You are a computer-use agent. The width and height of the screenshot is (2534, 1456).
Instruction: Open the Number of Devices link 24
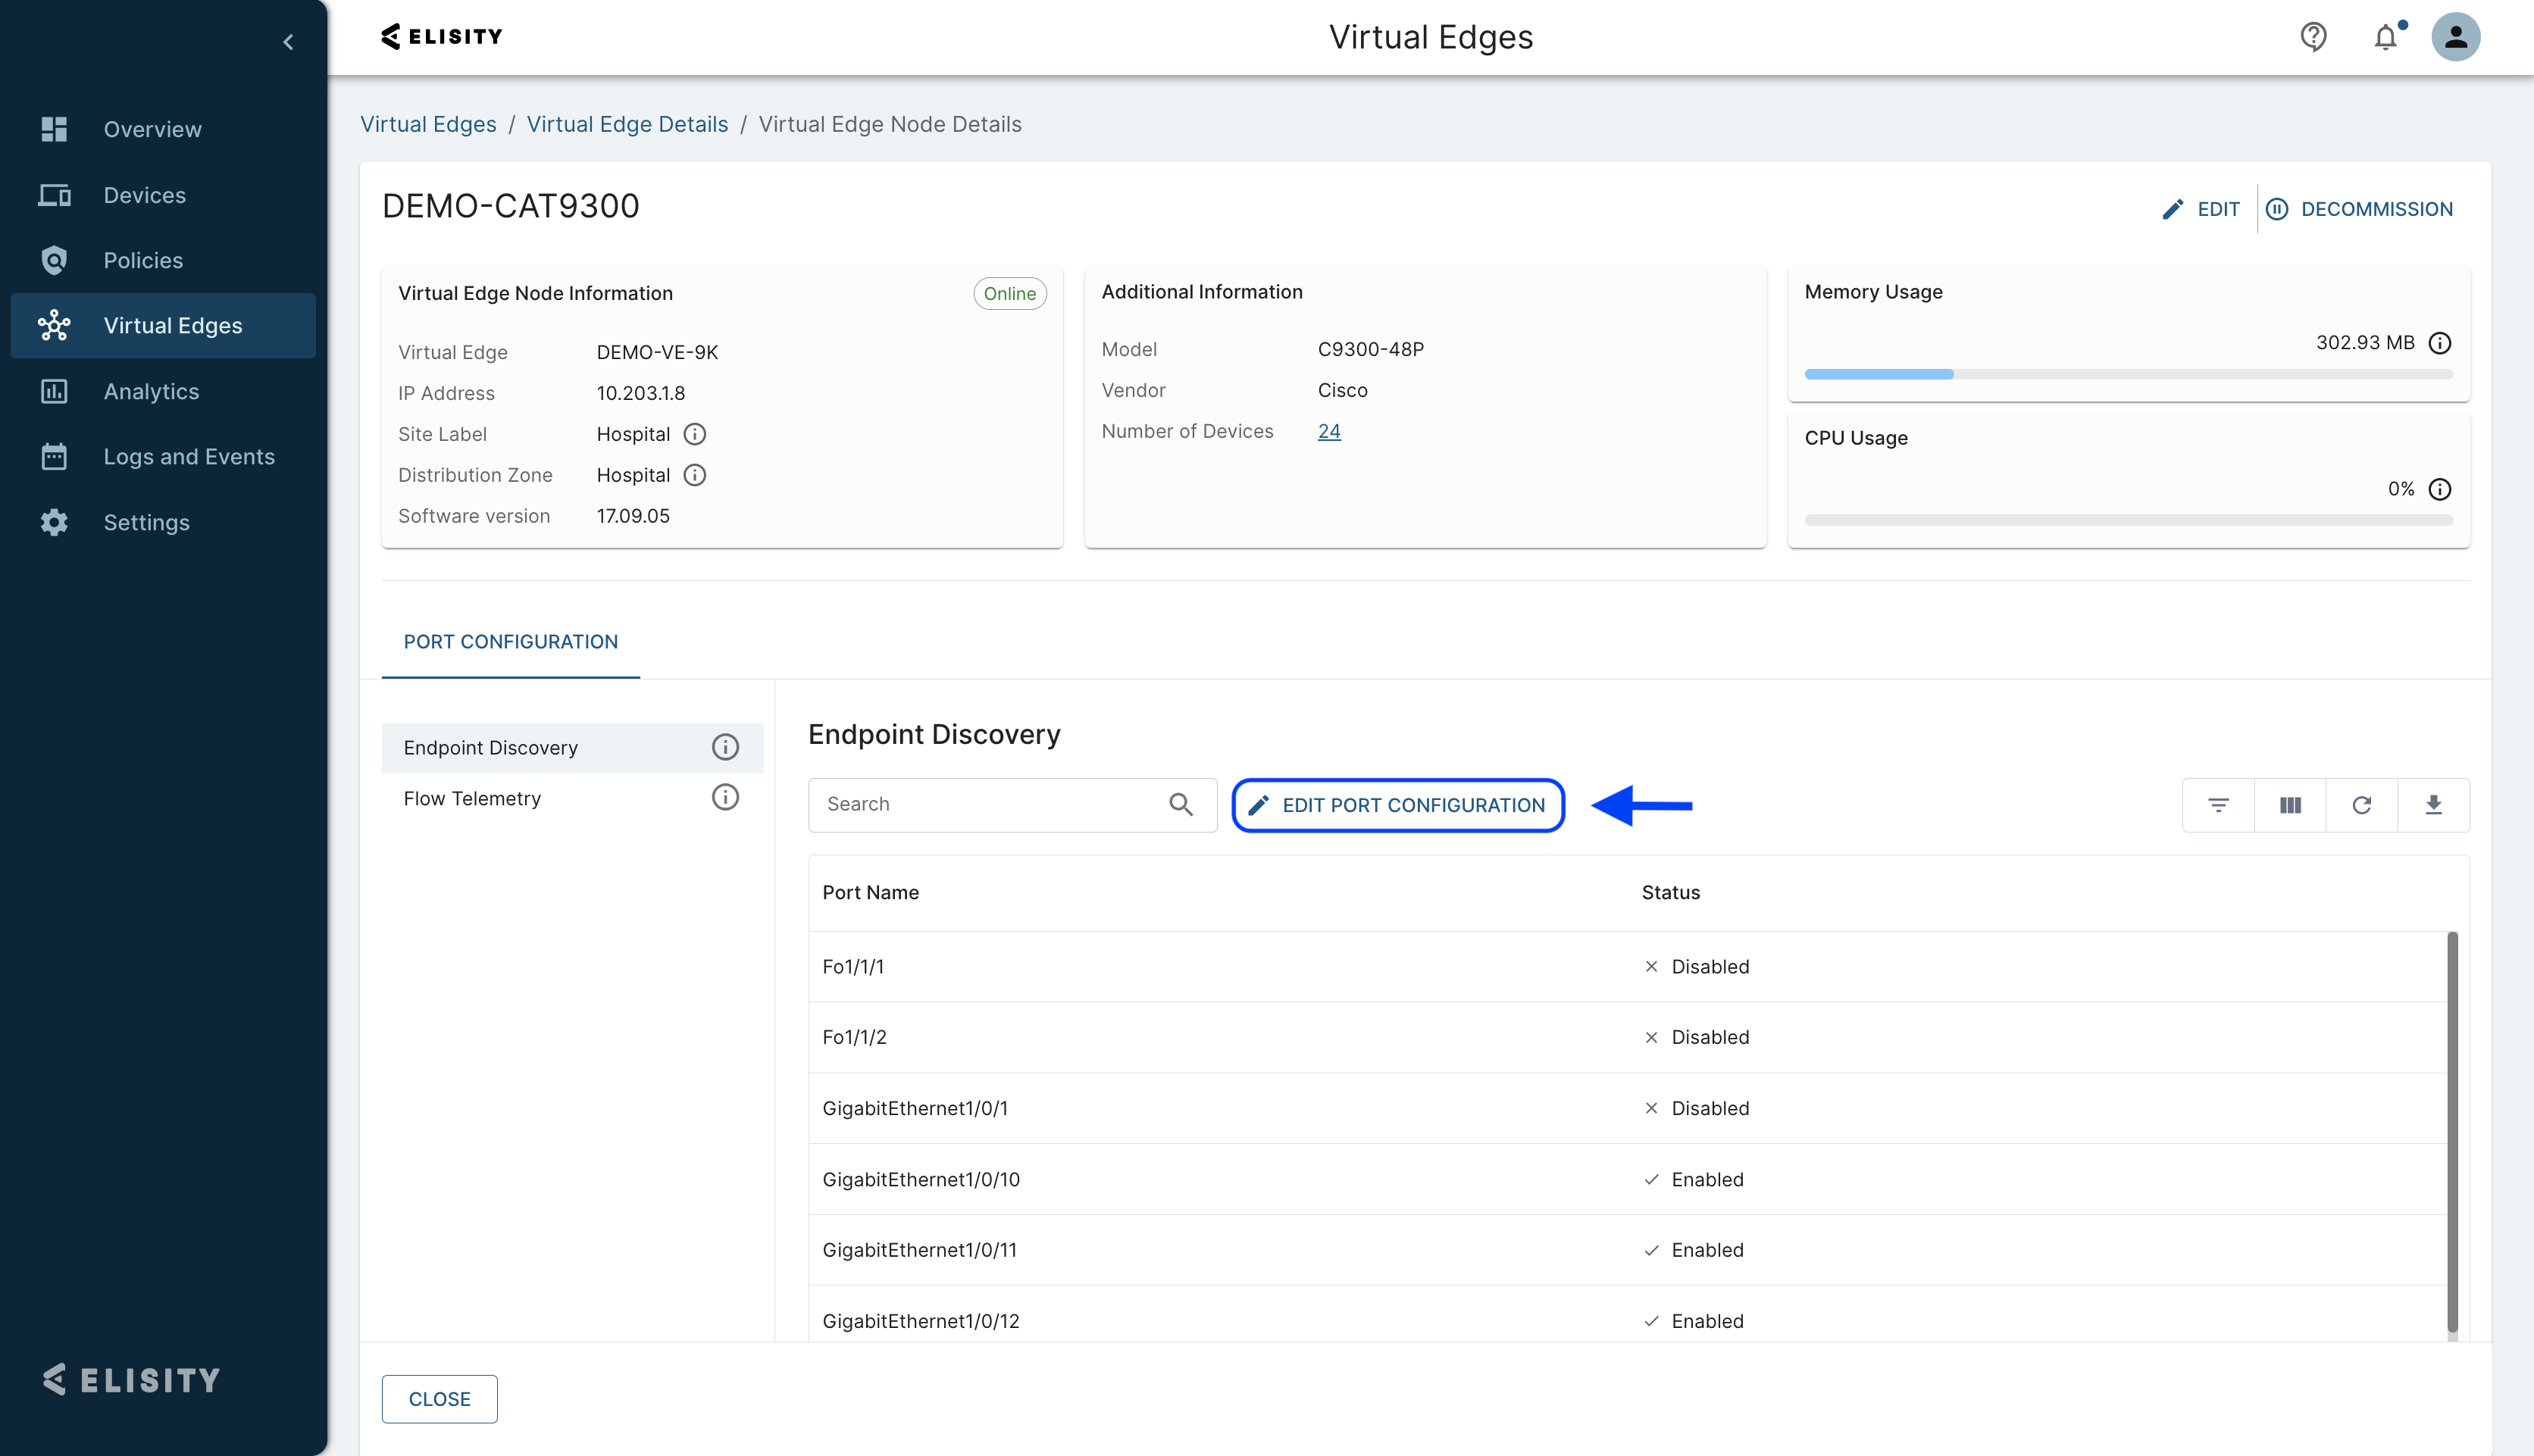(1328, 431)
